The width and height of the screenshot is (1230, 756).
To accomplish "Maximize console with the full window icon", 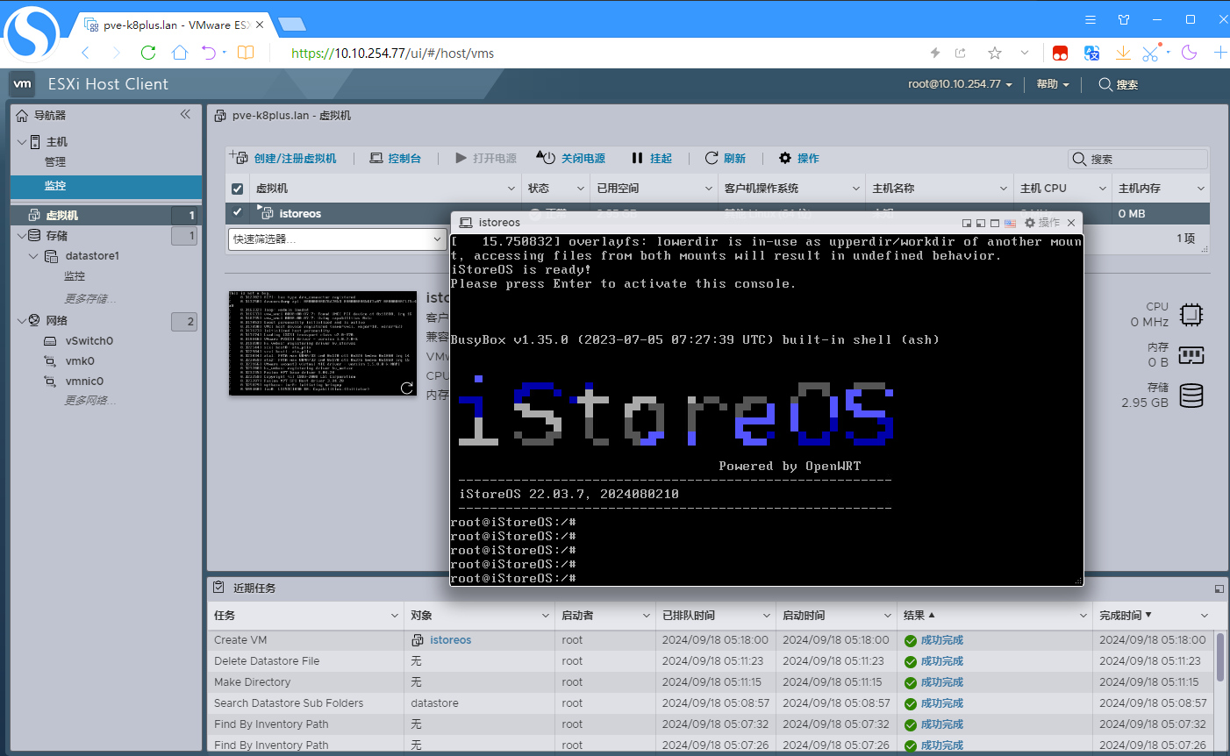I will [x=995, y=223].
